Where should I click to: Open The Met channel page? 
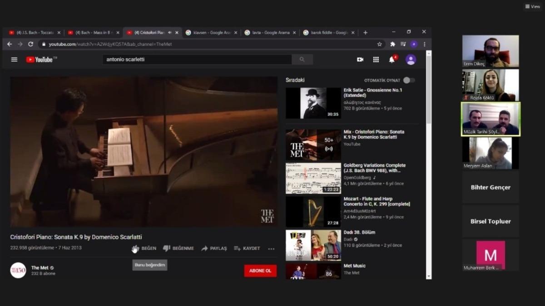tap(40, 268)
